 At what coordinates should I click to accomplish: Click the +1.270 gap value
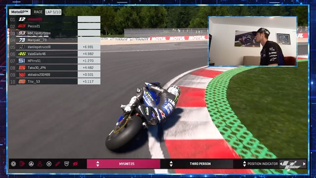click(88, 61)
